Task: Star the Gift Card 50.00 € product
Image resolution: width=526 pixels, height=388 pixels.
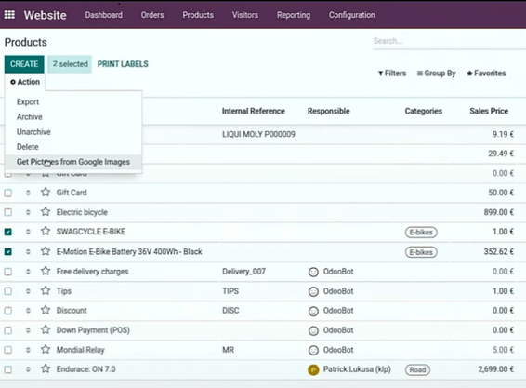Action: pos(46,193)
